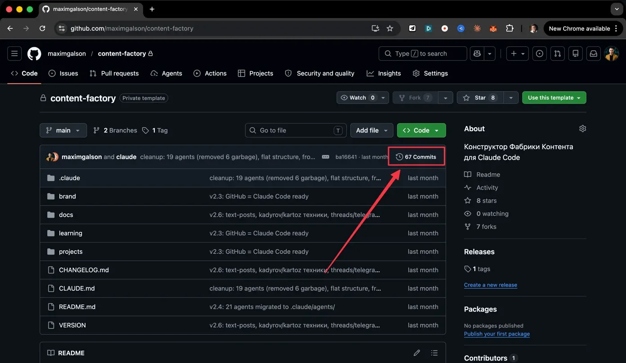Image resolution: width=626 pixels, height=363 pixels.
Task: Open the Copilot chat icon
Action: [477, 53]
